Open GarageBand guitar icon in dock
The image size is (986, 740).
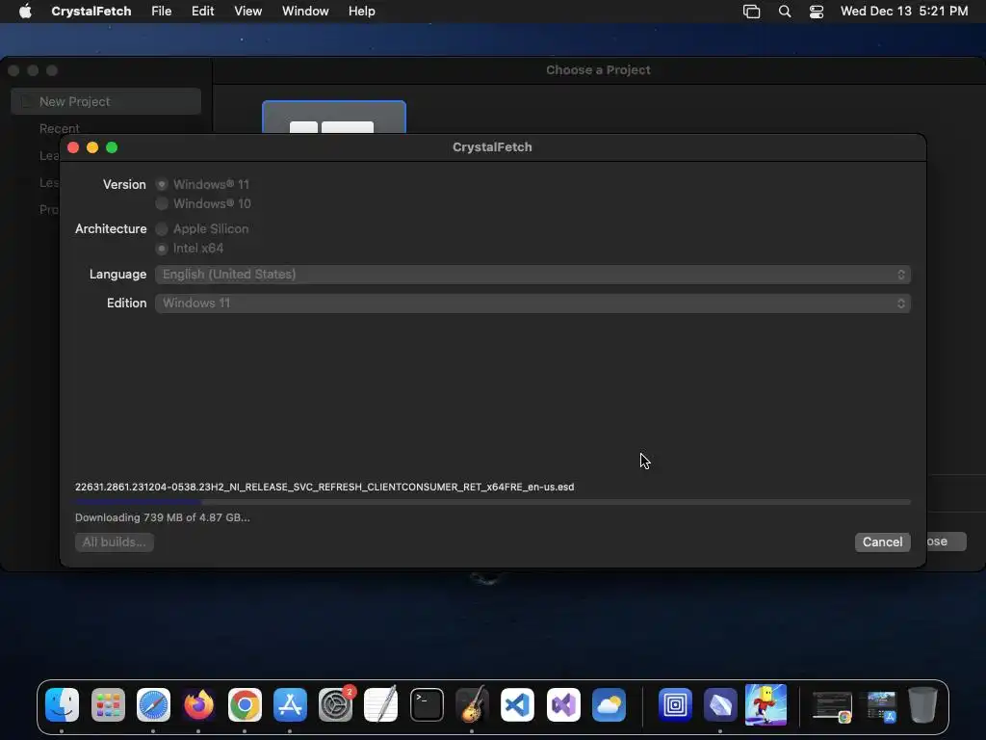click(x=472, y=704)
